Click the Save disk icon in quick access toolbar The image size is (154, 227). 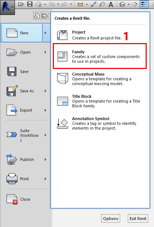click(30, 4)
